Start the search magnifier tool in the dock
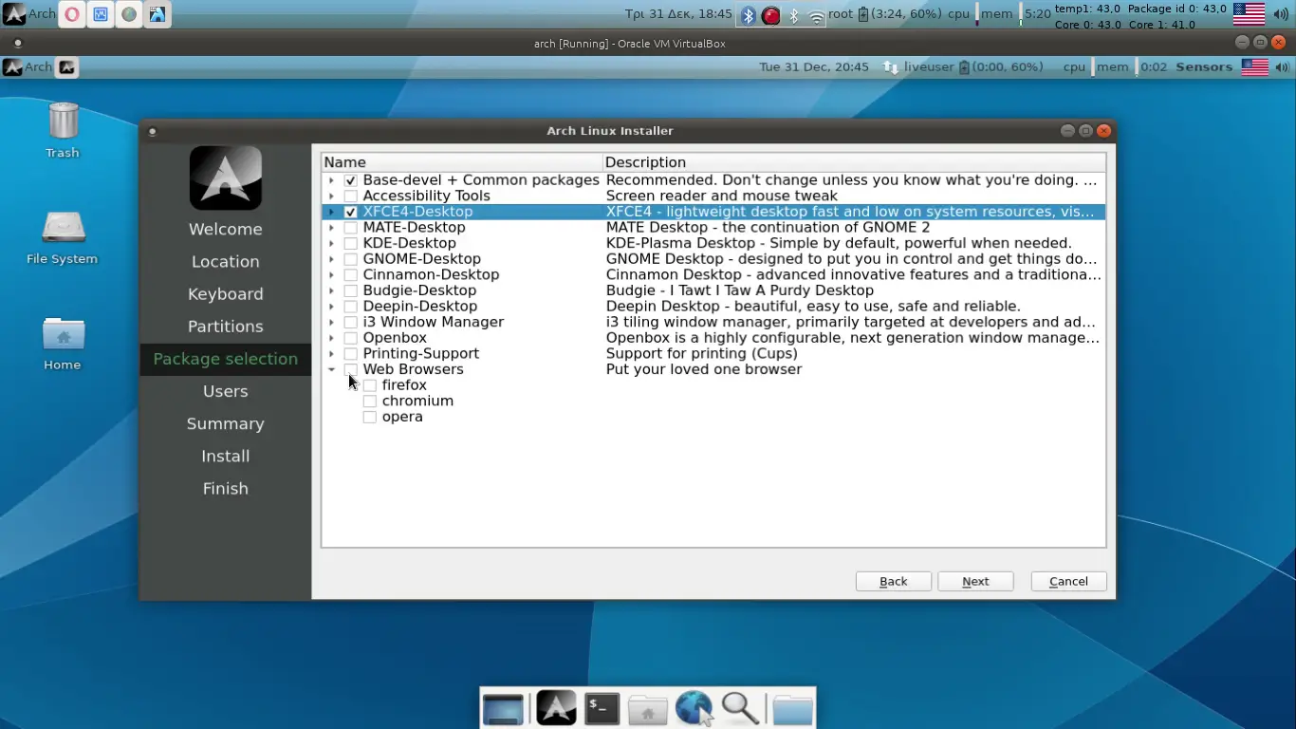1296x729 pixels. click(740, 707)
